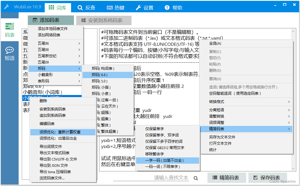Viewport: 300px width, 186px height.
Task: Click the WubiLex logo icon
Action: [7, 6]
